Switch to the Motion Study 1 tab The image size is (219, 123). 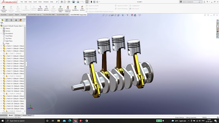tap(27, 115)
